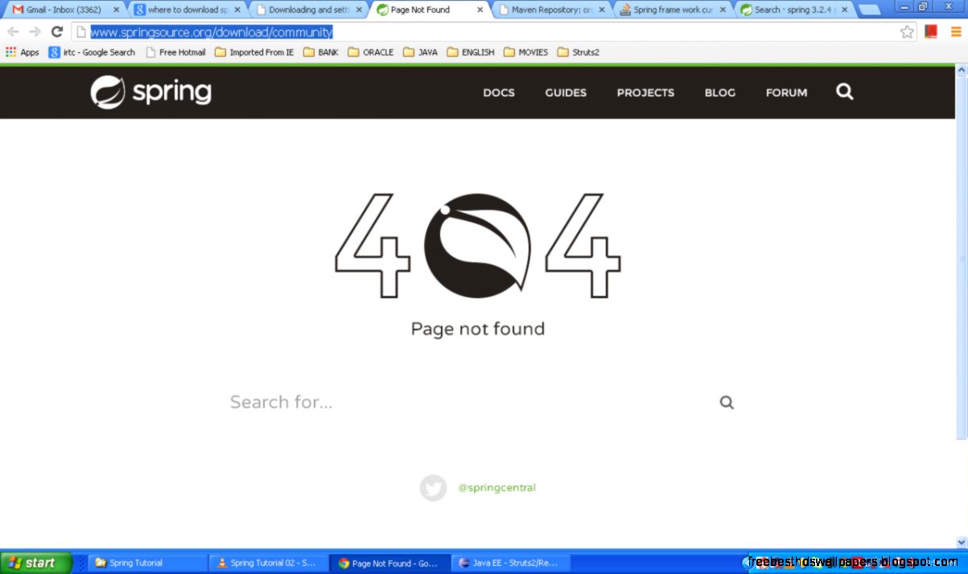This screenshot has width=968, height=574.
Task: Click the browser forward arrow
Action: click(35, 32)
